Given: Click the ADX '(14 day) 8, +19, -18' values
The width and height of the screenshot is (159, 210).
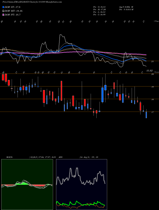Looking at the screenshot, I should tap(89, 157).
